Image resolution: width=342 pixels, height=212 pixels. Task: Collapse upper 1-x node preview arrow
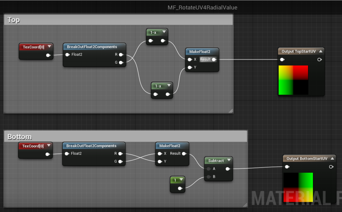pyautogui.click(x=164, y=32)
